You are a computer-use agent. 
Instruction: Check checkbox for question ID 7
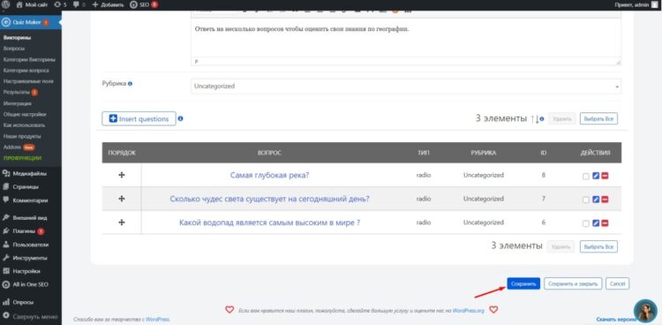(585, 200)
